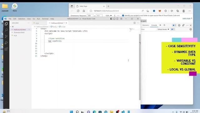The width and height of the screenshot is (200, 113).
Task: Open DevTools Customize and control ellipsis
Action: 187,25
